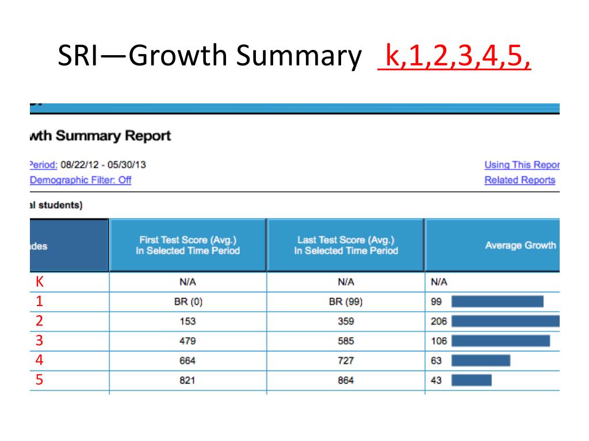Open the Related Reports link
The width and height of the screenshot is (589, 441).
click(520, 180)
